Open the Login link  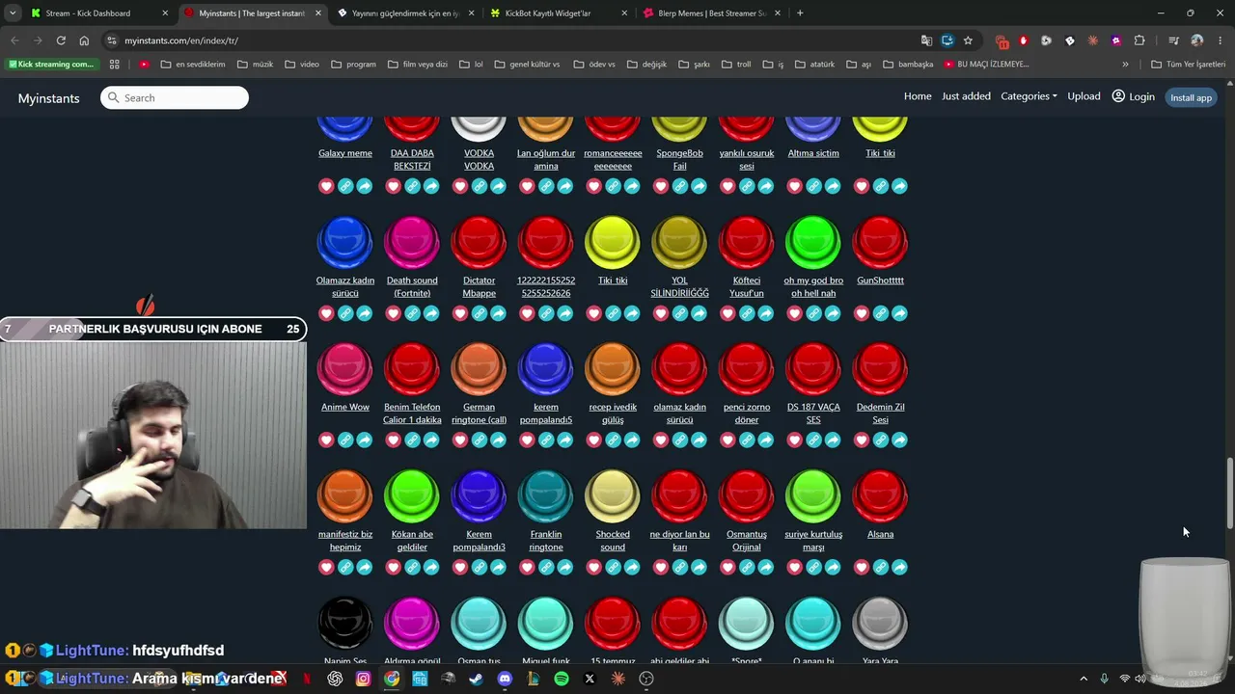(x=1134, y=96)
